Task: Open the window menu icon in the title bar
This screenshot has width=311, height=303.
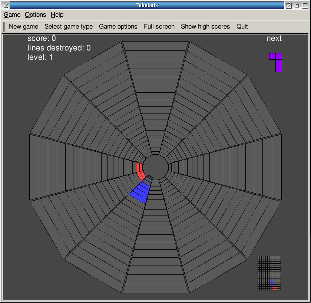Action: pyautogui.click(x=5, y=5)
